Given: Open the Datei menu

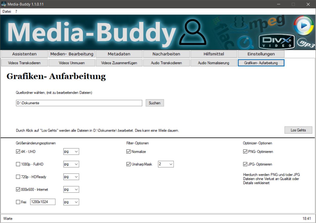Looking at the screenshot, I should 7,11.
